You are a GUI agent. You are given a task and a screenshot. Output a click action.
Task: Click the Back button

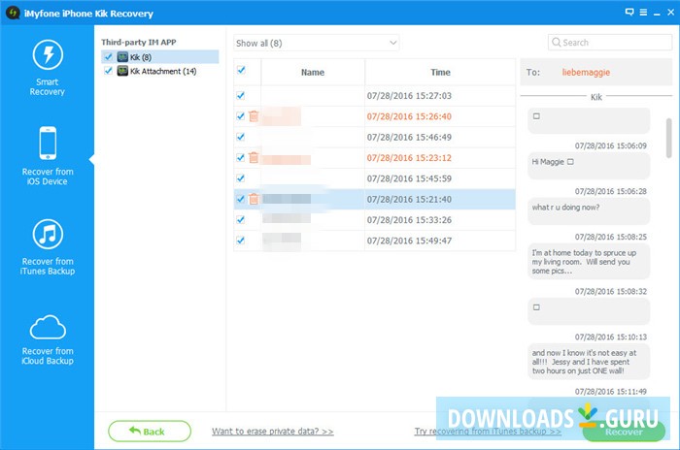(x=150, y=431)
